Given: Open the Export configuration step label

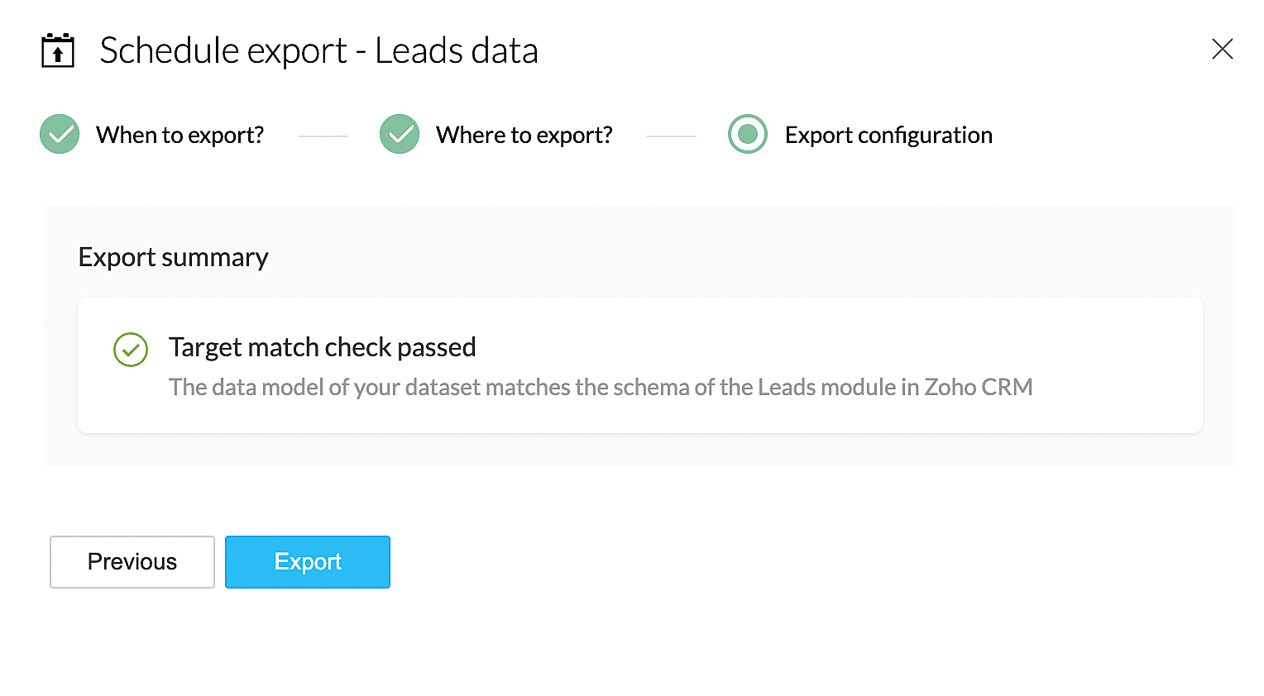Looking at the screenshot, I should point(888,135).
